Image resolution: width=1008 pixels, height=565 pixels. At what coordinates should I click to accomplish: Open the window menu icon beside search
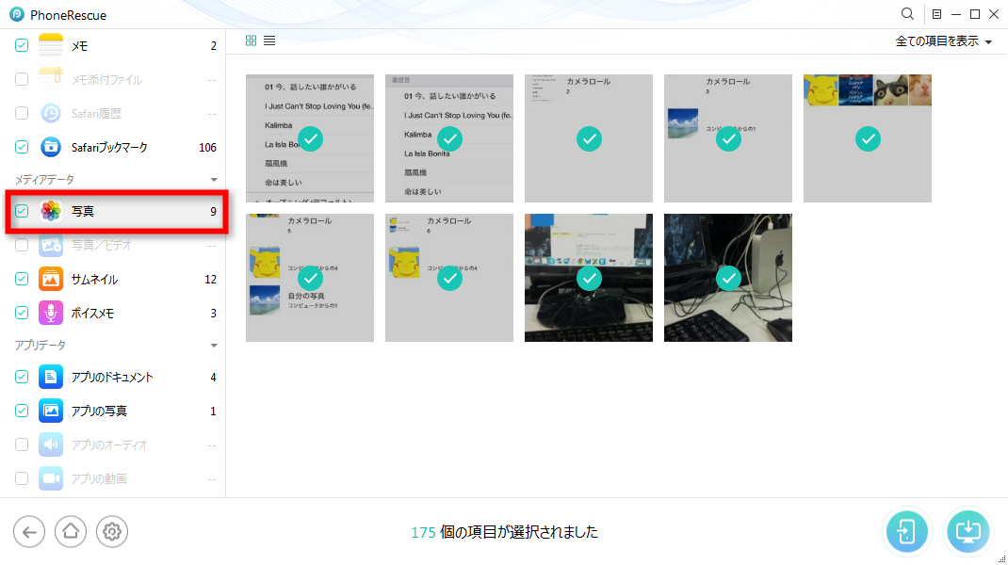tap(936, 14)
